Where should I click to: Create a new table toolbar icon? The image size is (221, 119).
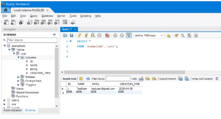point(36,22)
